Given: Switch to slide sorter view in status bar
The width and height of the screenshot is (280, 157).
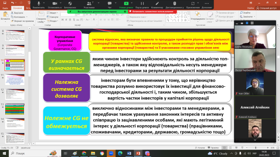Looking at the screenshot, I should click(x=231, y=148).
